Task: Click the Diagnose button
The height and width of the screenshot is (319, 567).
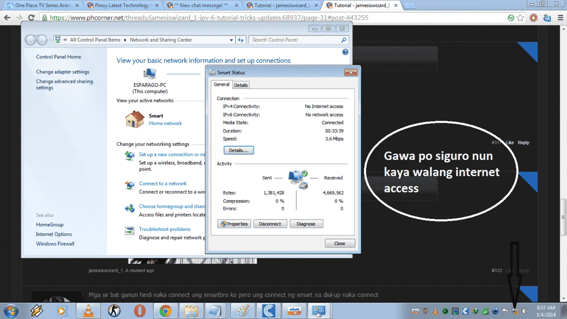Action: coord(306,224)
